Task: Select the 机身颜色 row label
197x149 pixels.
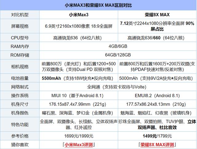Action: click(20, 113)
